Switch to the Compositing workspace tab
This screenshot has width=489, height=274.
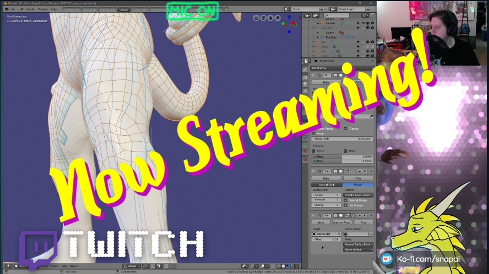[x=107, y=10]
